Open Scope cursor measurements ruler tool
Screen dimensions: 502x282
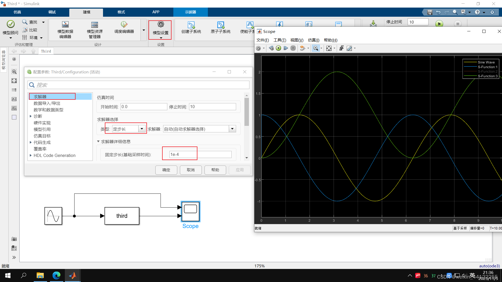[349, 48]
